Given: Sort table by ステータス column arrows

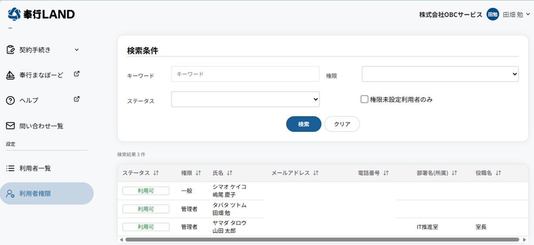Looking at the screenshot, I should coord(156,173).
